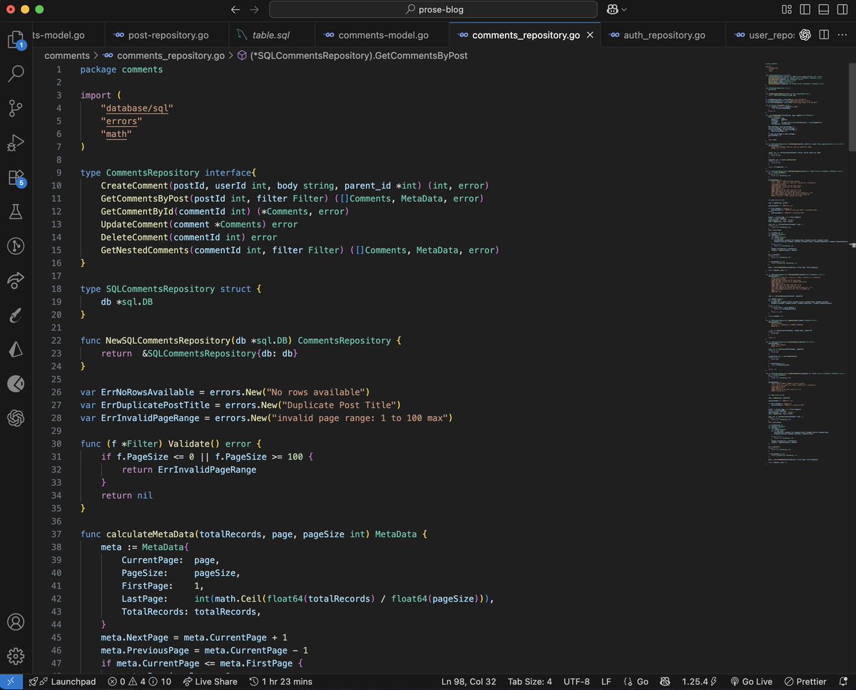
Task: Click the "database/sql" import string
Action: (x=138, y=108)
